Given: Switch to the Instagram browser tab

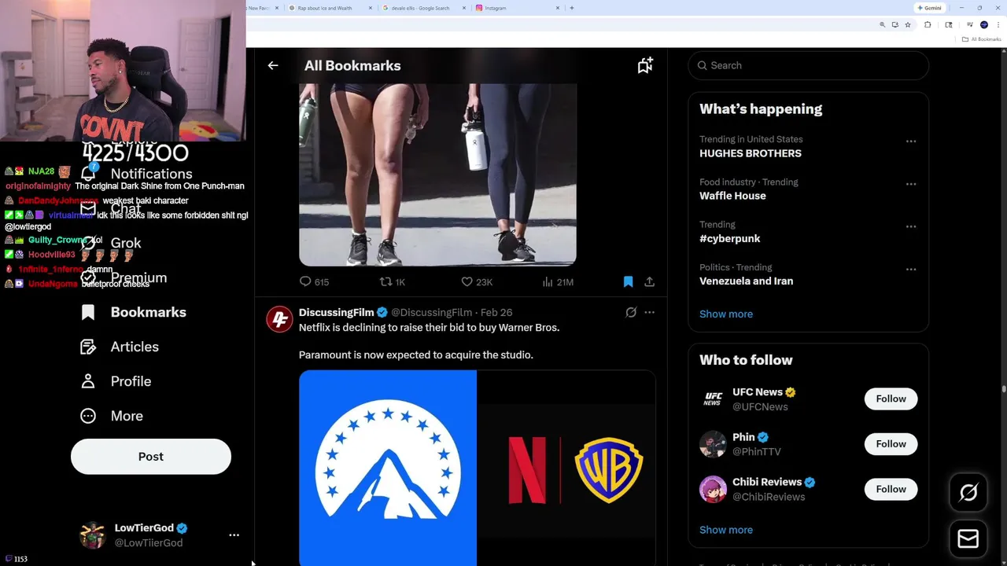Looking at the screenshot, I should tap(518, 8).
